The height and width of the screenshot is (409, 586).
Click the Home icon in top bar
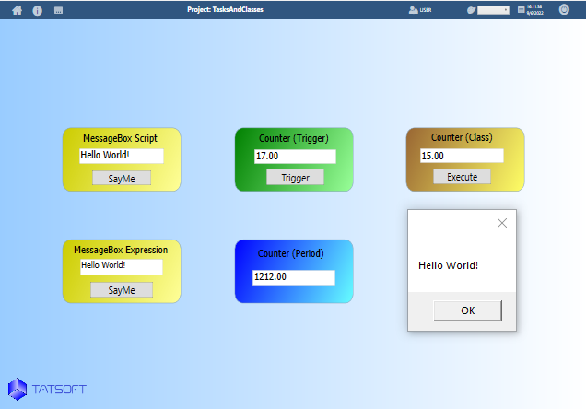pyautogui.click(x=17, y=10)
